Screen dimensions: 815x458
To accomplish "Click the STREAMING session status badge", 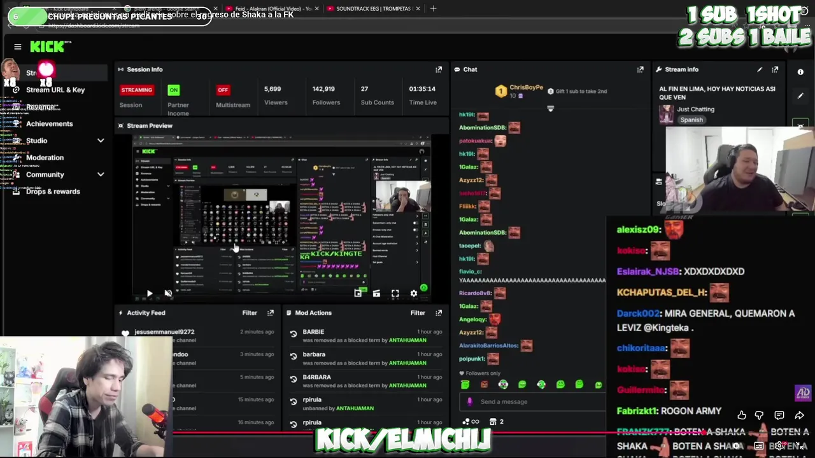I will coord(137,90).
